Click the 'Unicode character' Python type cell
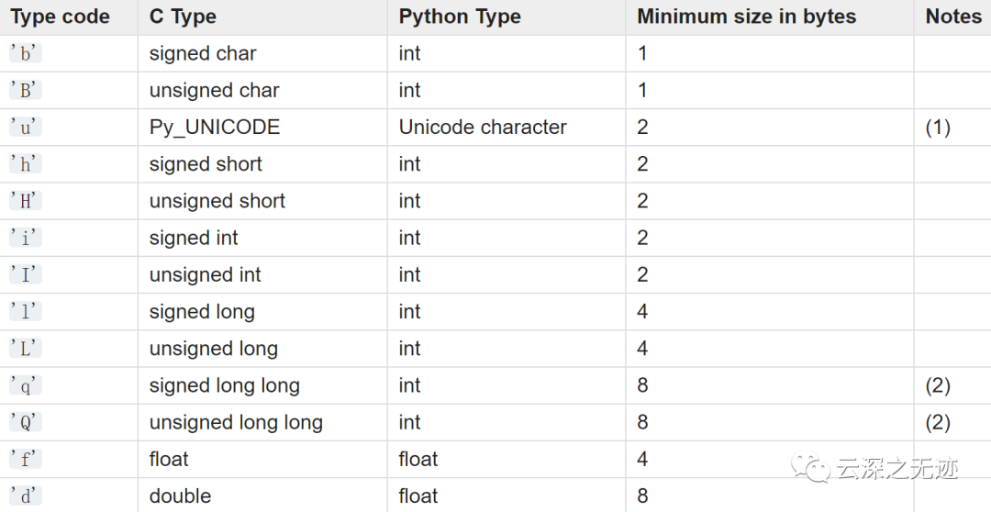Viewport: 991px width, 512px height. 483,128
